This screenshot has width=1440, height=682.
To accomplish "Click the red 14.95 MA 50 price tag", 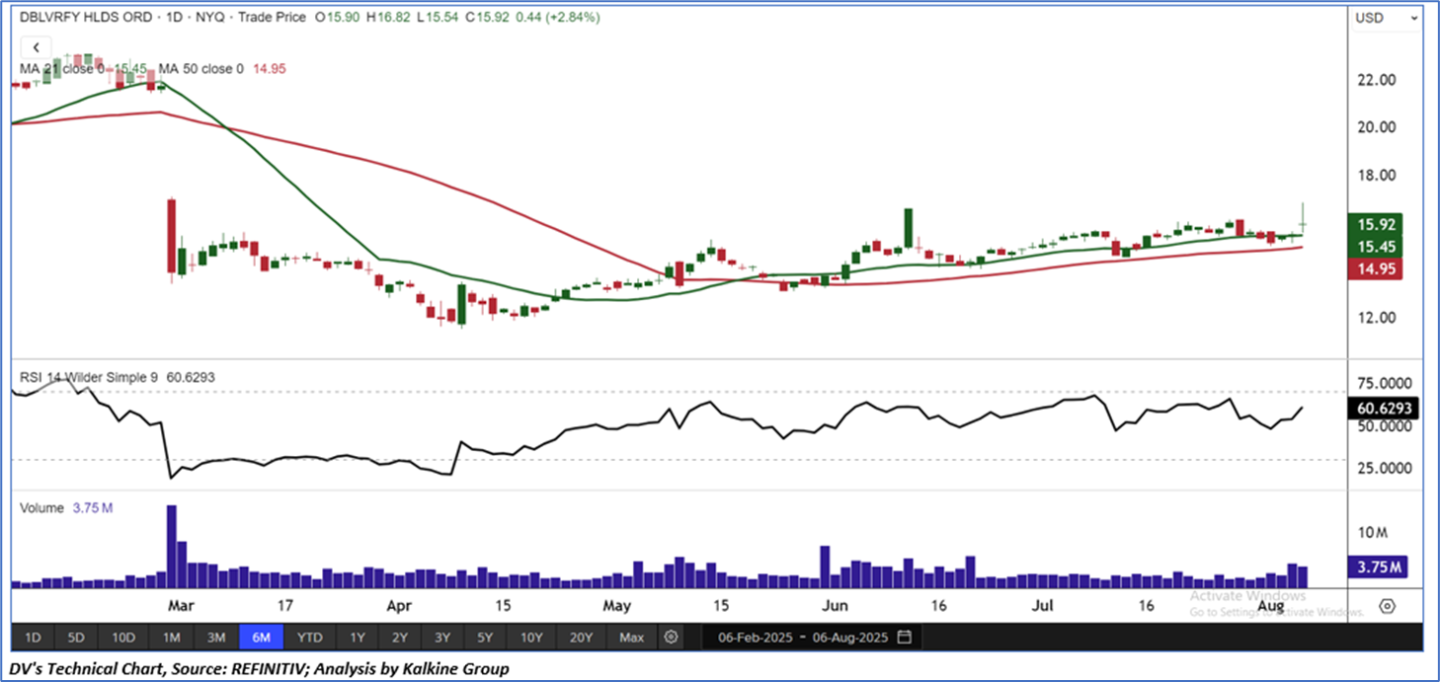I will 1376,268.
